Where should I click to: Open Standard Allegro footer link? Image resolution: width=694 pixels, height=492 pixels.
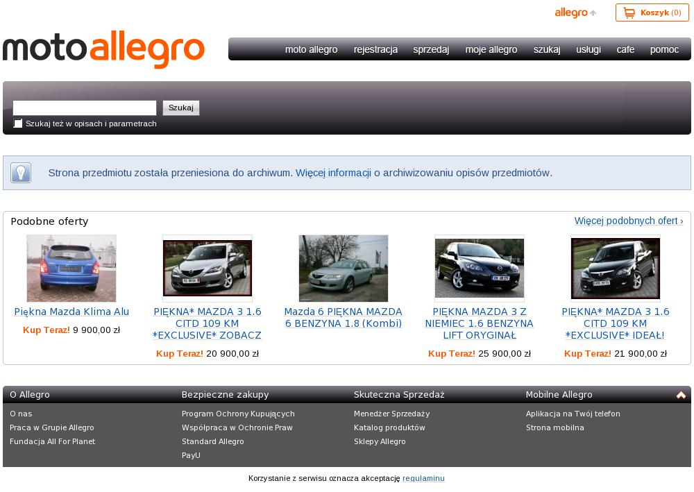click(213, 441)
